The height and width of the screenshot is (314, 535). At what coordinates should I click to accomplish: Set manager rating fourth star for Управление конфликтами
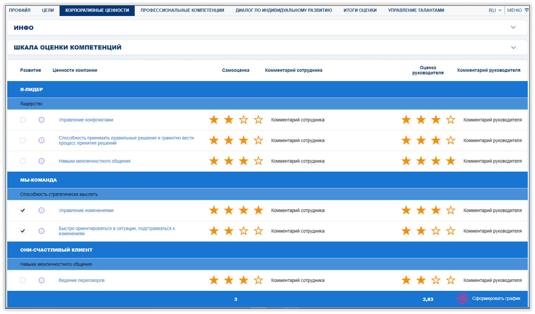point(451,120)
